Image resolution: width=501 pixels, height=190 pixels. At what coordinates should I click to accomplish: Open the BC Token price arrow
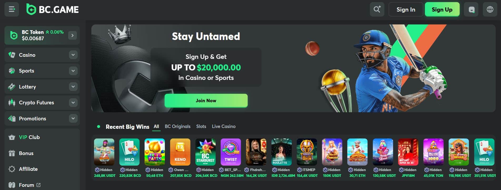coord(72,35)
